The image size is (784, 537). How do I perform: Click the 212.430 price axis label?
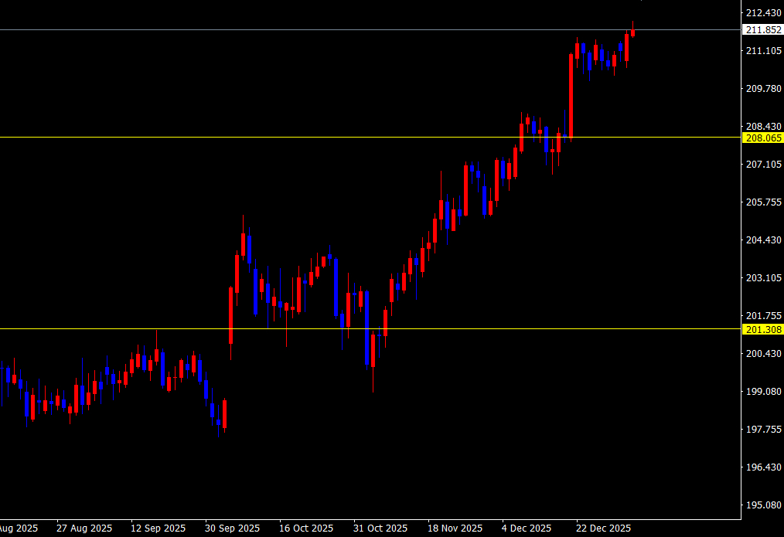pos(763,12)
